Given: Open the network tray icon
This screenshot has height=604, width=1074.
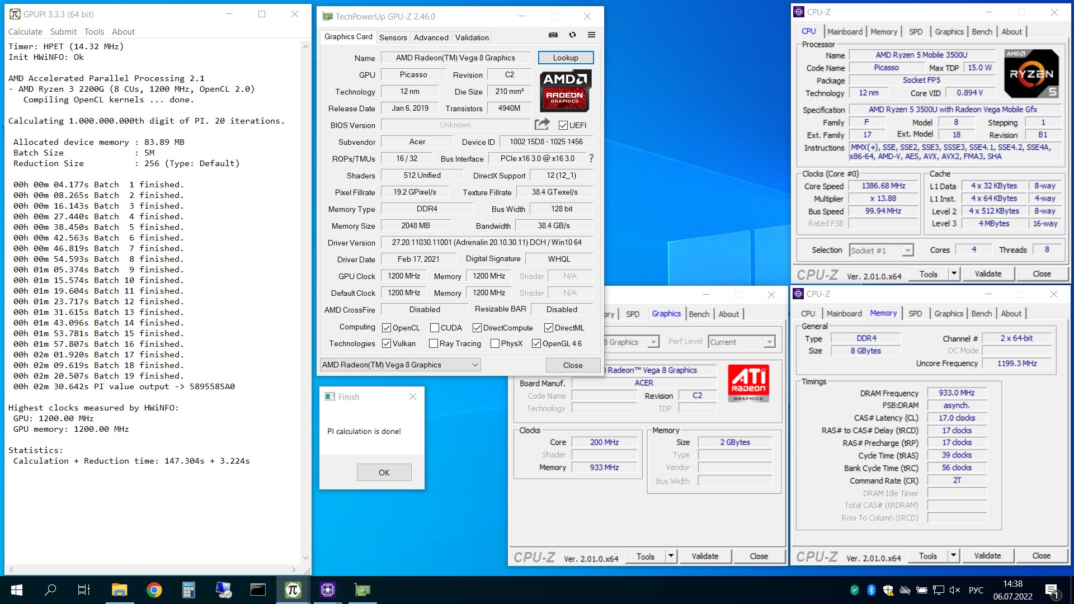Looking at the screenshot, I should (938, 590).
